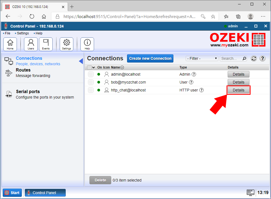Open the Home icon in the toolbar

(x=10, y=44)
